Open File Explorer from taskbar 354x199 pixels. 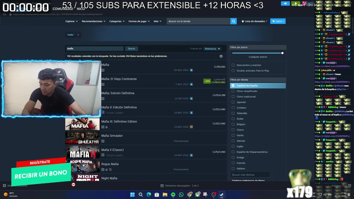tap(165, 195)
